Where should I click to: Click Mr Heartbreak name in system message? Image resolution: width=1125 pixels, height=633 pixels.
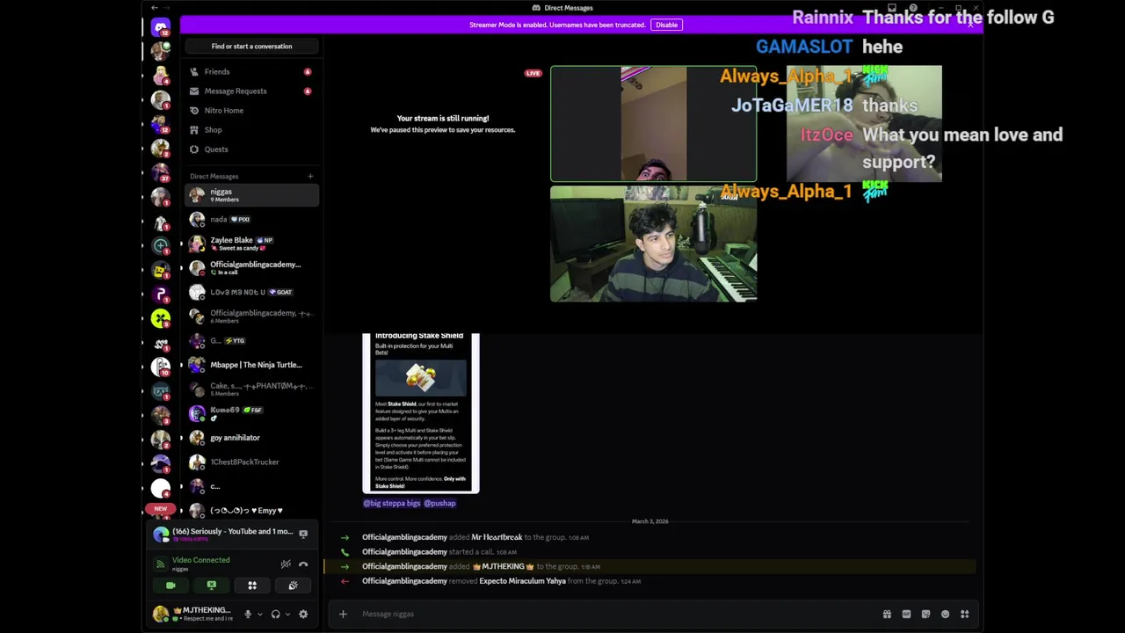point(497,537)
